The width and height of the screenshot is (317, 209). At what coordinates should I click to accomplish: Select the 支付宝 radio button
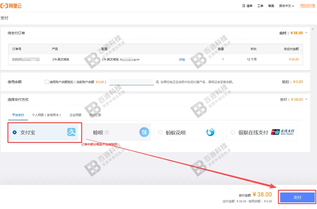tap(15, 132)
